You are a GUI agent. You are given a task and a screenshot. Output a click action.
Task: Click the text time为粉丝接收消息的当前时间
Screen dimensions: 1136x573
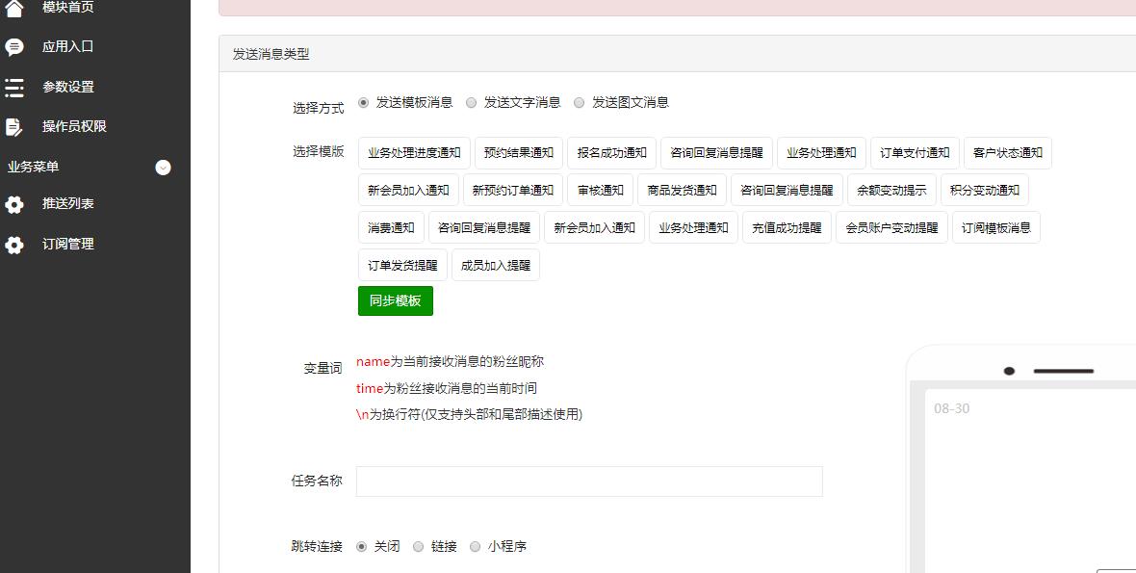pyautogui.click(x=447, y=388)
